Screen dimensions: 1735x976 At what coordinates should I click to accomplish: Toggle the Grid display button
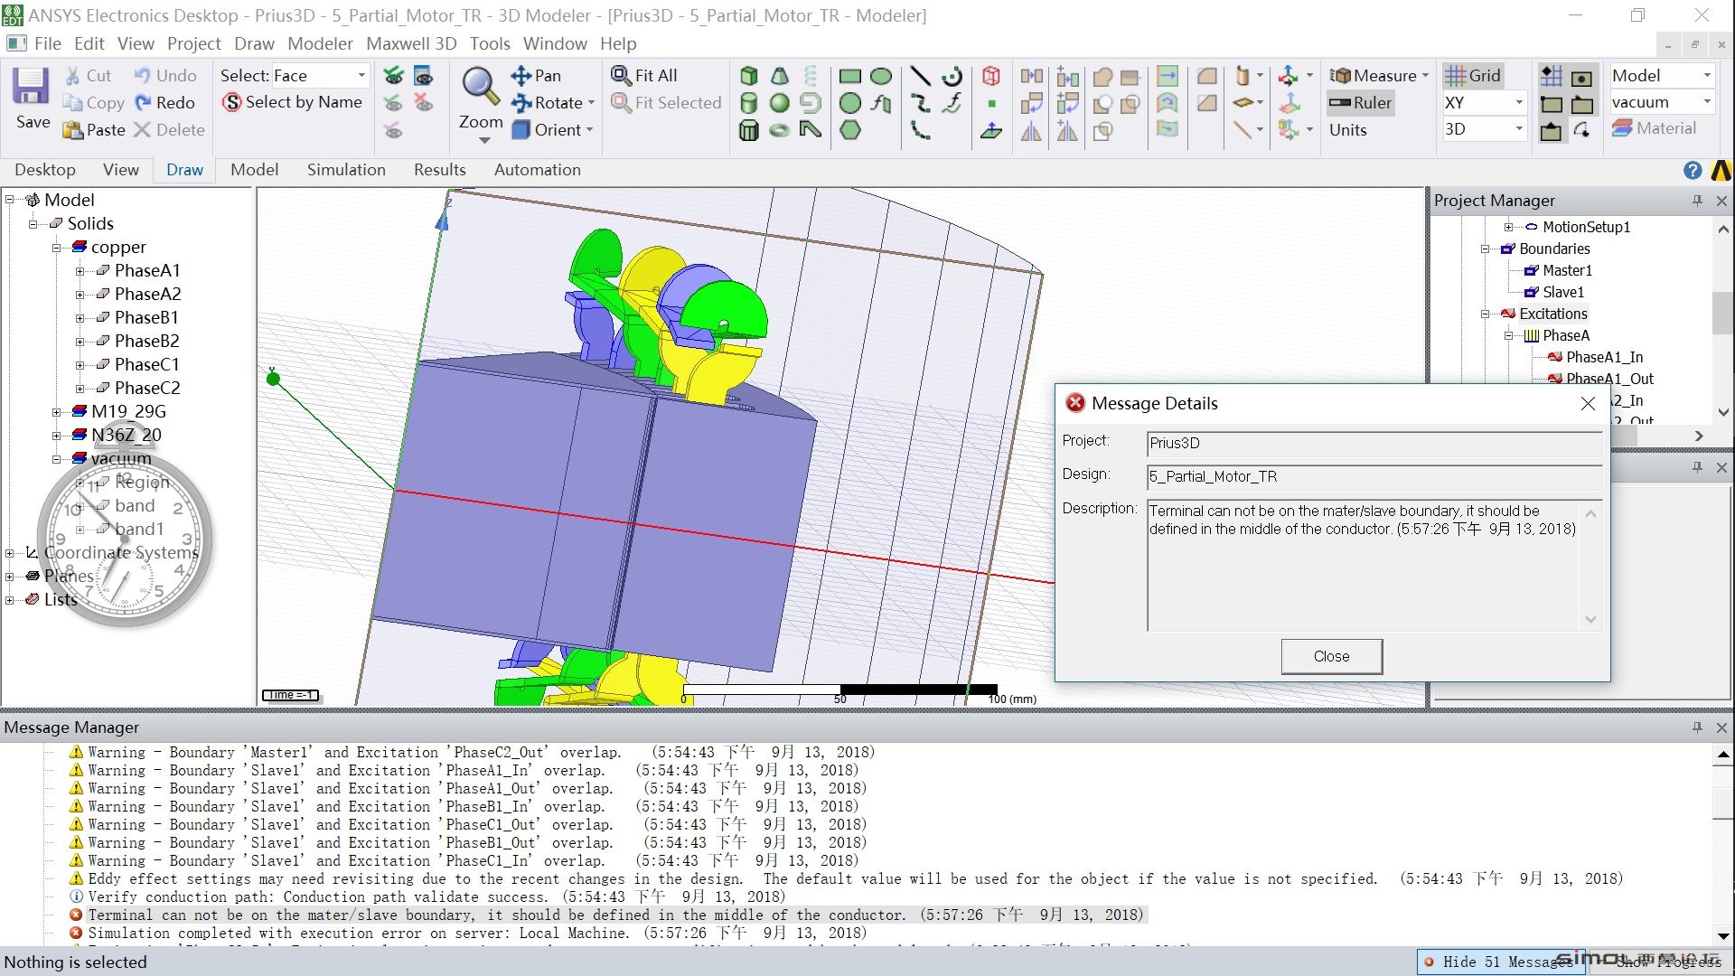pyautogui.click(x=1472, y=76)
